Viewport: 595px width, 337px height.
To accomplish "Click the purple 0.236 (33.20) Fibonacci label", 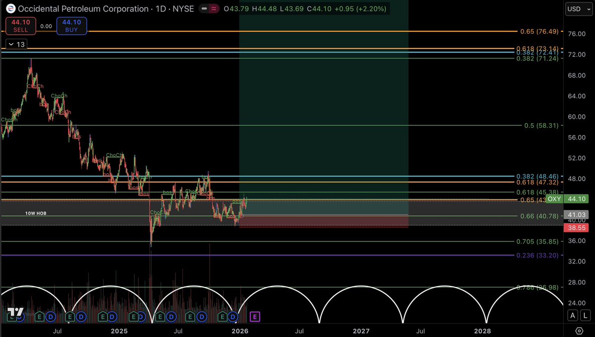I will pyautogui.click(x=537, y=255).
